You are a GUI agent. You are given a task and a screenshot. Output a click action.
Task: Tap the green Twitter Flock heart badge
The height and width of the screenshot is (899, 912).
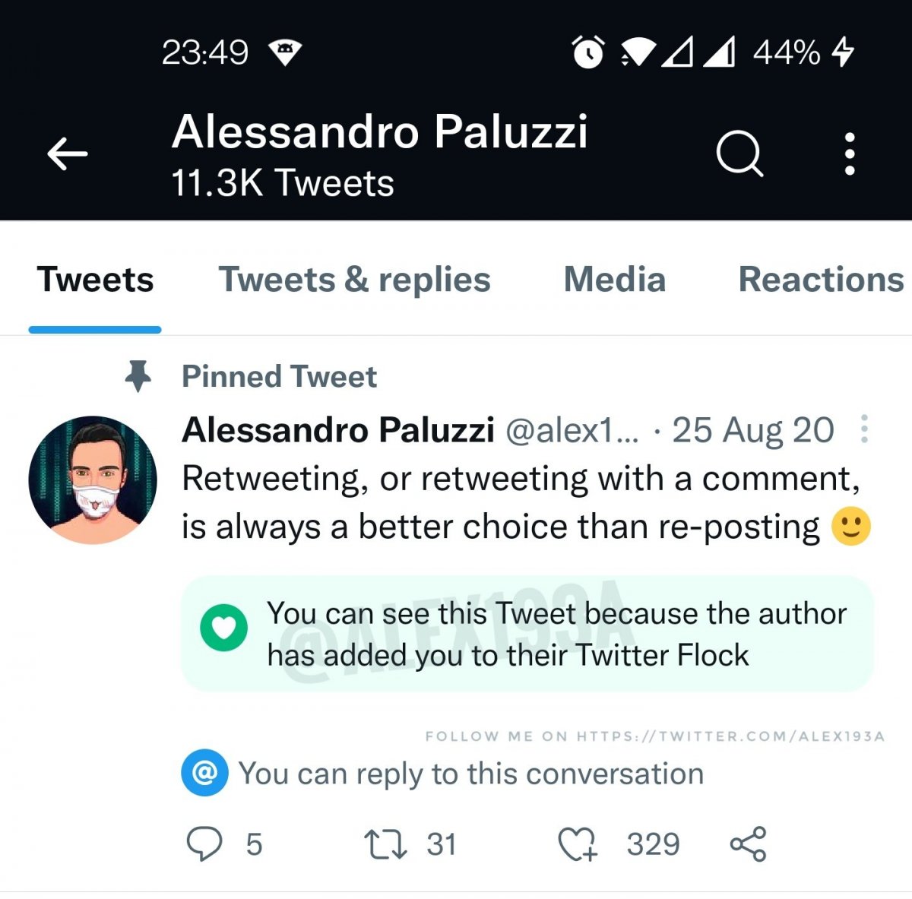coord(223,628)
